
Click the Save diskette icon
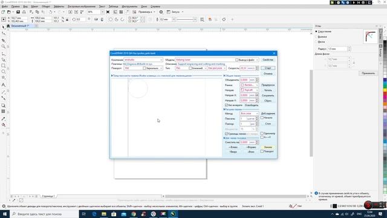(18, 12)
